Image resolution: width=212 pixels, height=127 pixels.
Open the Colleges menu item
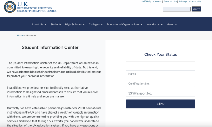[94, 24]
